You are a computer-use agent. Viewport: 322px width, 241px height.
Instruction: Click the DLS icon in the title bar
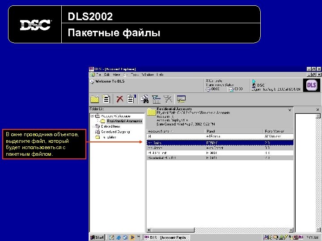91,69
